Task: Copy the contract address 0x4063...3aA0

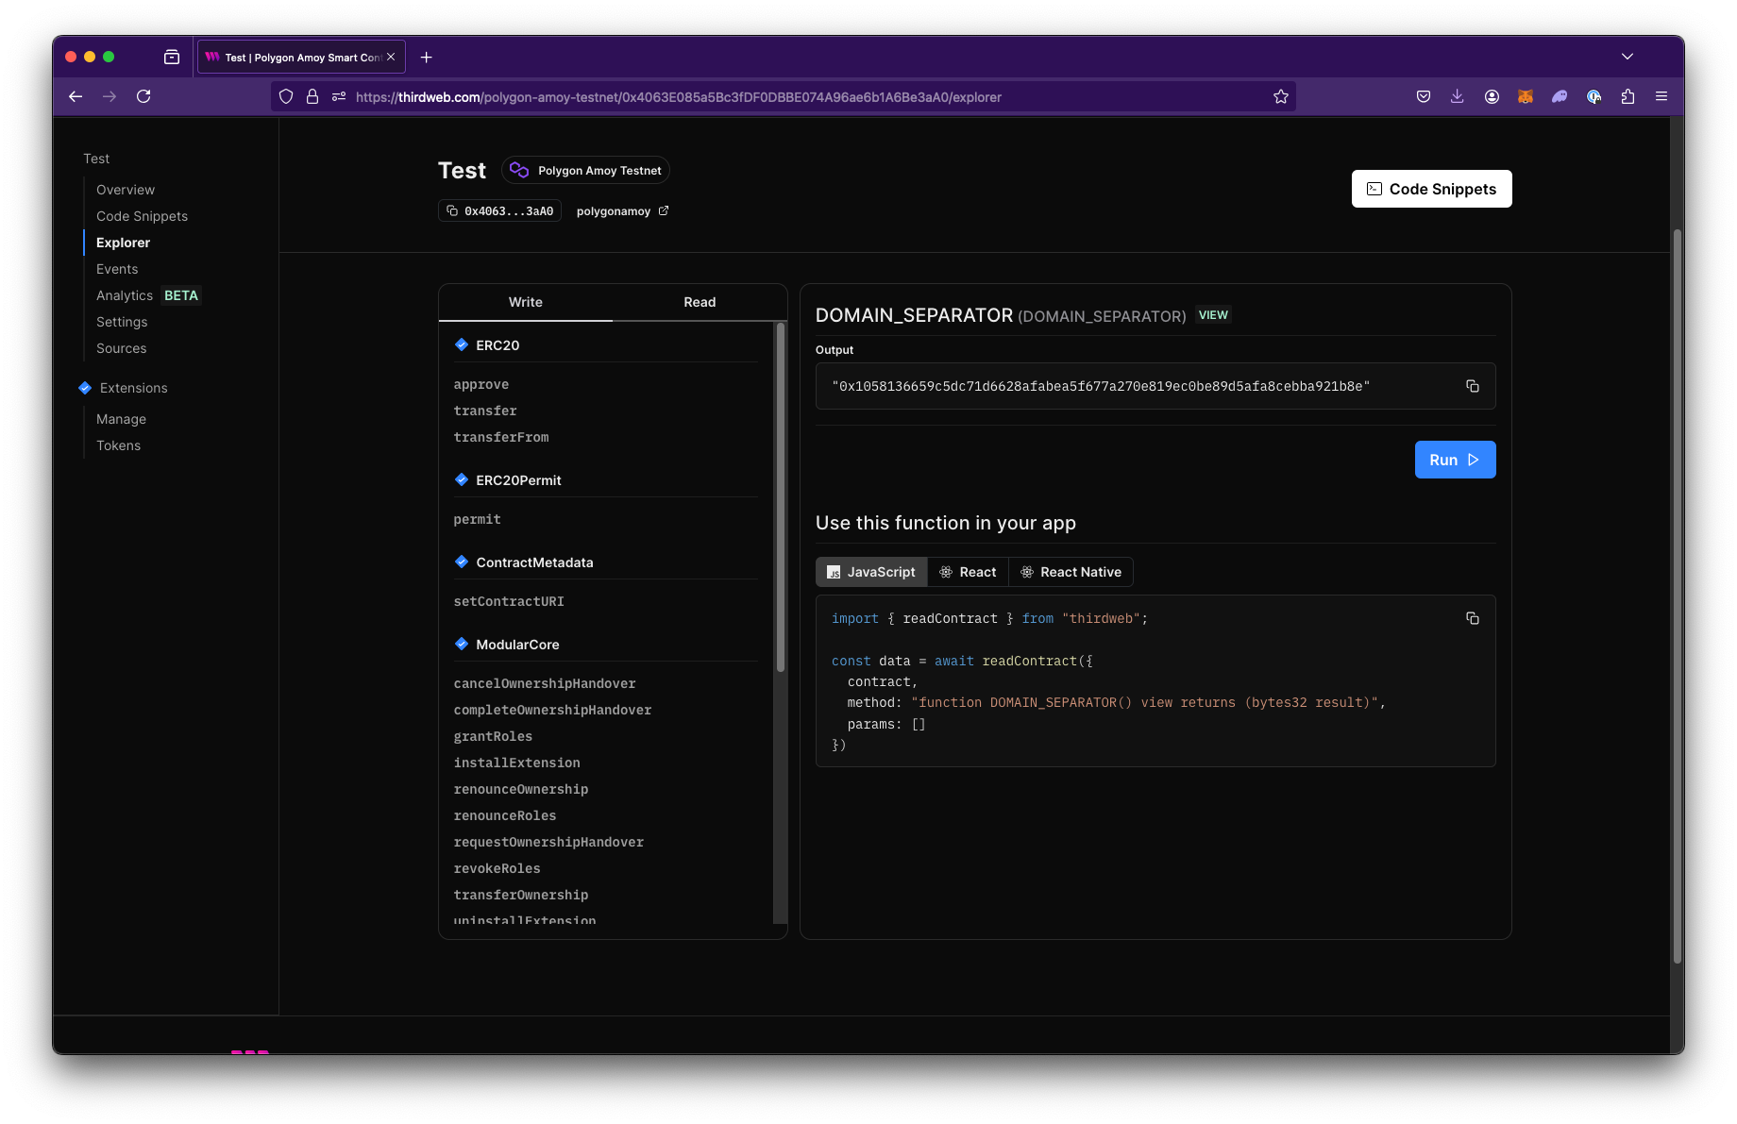Action: coord(499,210)
